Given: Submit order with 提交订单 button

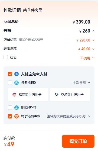Looking at the screenshot, I should pyautogui.click(x=78, y=141).
